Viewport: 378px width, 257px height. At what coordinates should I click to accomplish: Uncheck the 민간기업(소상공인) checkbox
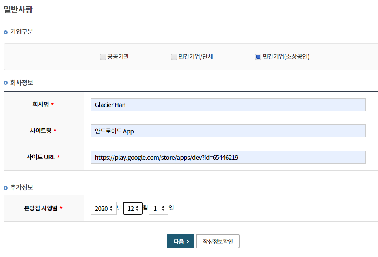coord(258,57)
